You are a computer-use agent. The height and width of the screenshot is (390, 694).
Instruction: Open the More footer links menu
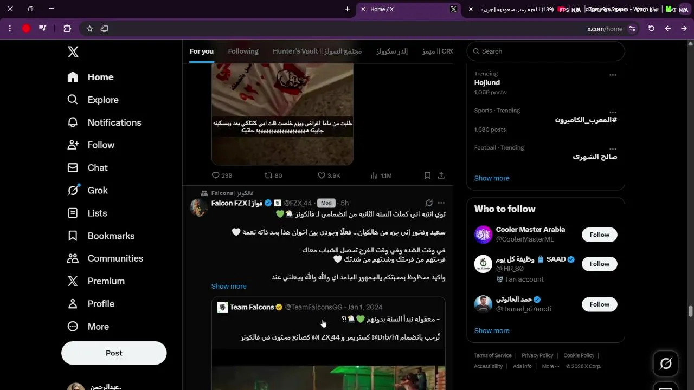pyautogui.click(x=550, y=366)
